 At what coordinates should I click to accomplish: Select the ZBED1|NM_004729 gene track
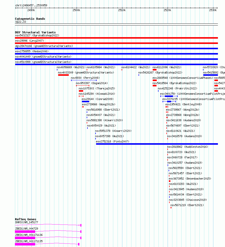pos(48,232)
